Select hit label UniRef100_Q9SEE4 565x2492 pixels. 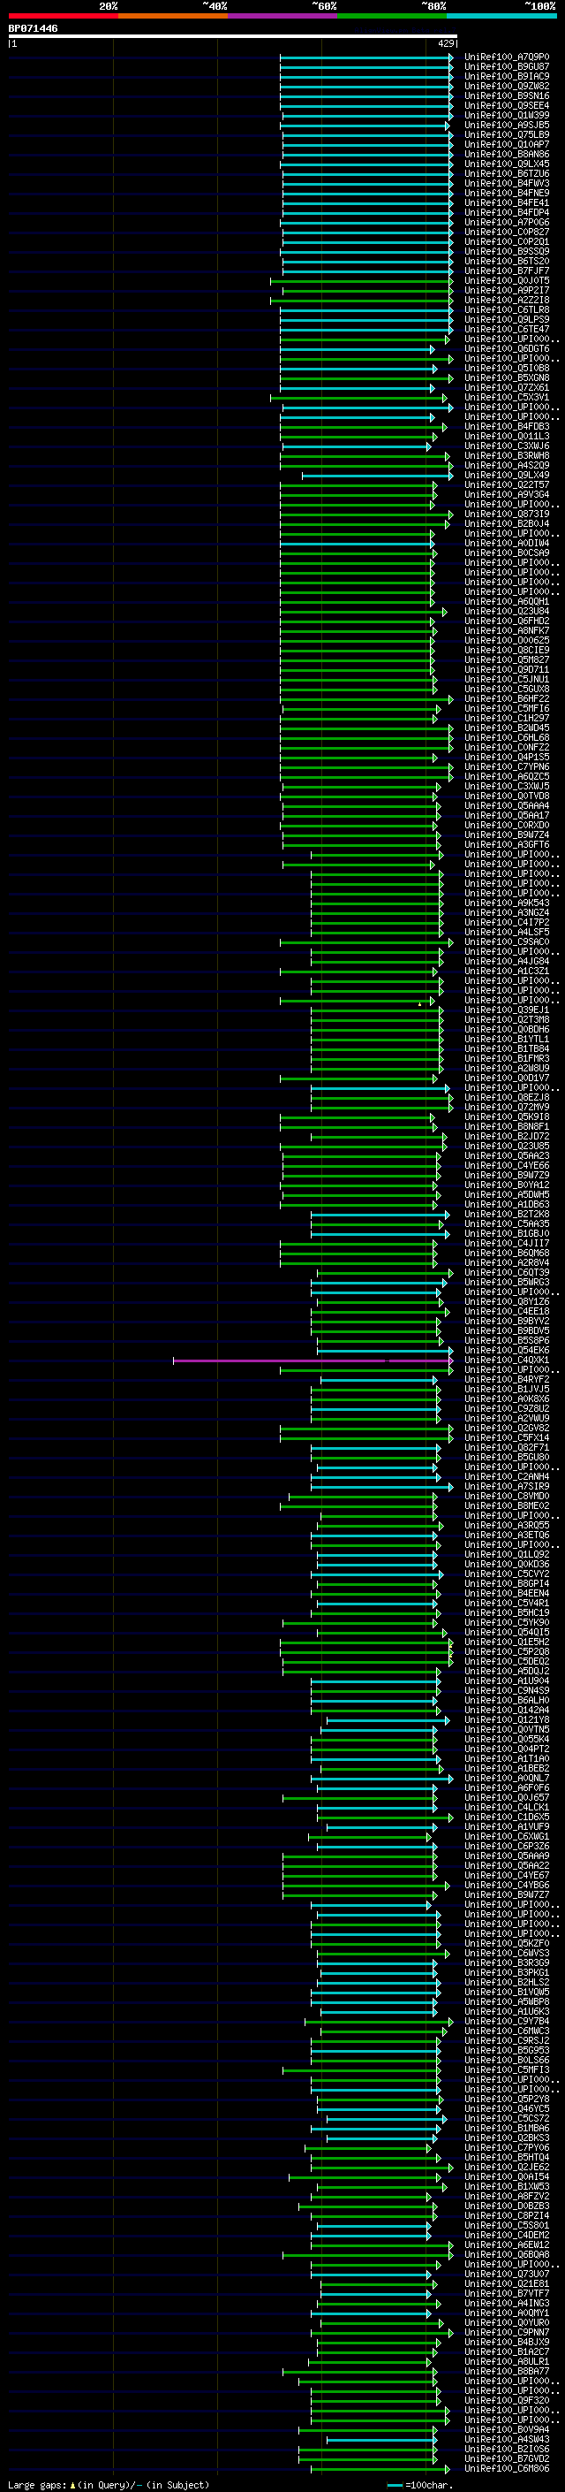tap(506, 105)
